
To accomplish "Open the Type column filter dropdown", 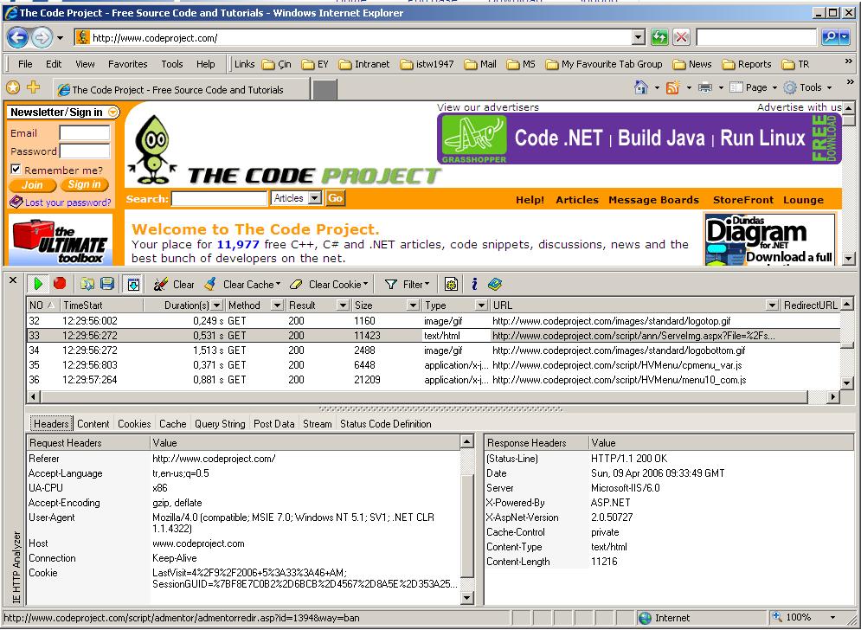I will 481,305.
